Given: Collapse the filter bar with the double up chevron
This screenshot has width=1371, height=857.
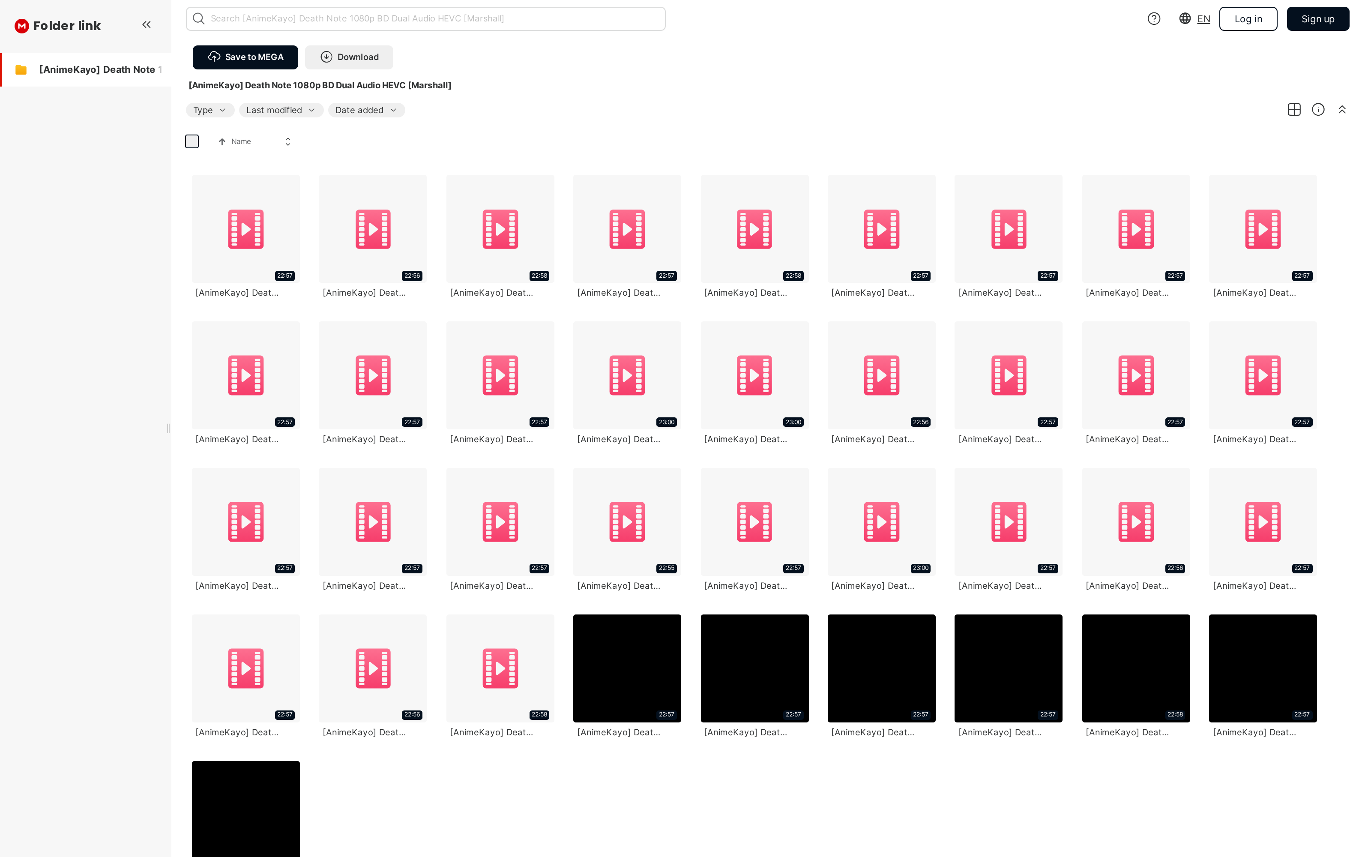Looking at the screenshot, I should pos(1341,109).
